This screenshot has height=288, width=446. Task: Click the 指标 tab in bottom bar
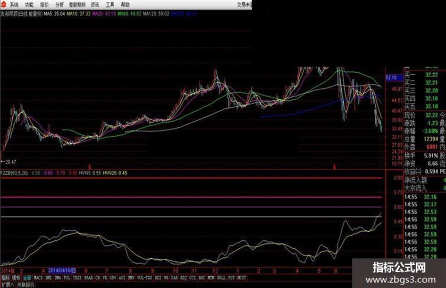pos(5,278)
